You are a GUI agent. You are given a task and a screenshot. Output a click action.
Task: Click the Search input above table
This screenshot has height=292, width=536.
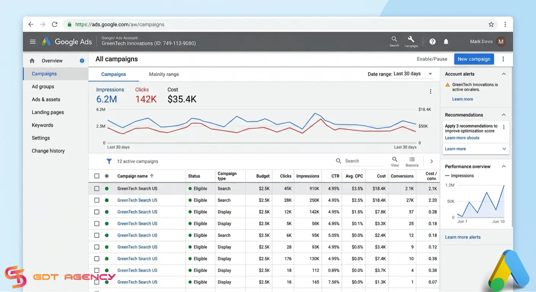[364, 161]
